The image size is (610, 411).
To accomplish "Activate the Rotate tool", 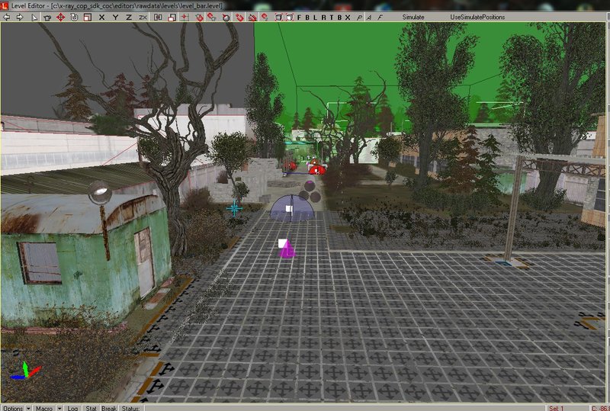I will [x=74, y=17].
